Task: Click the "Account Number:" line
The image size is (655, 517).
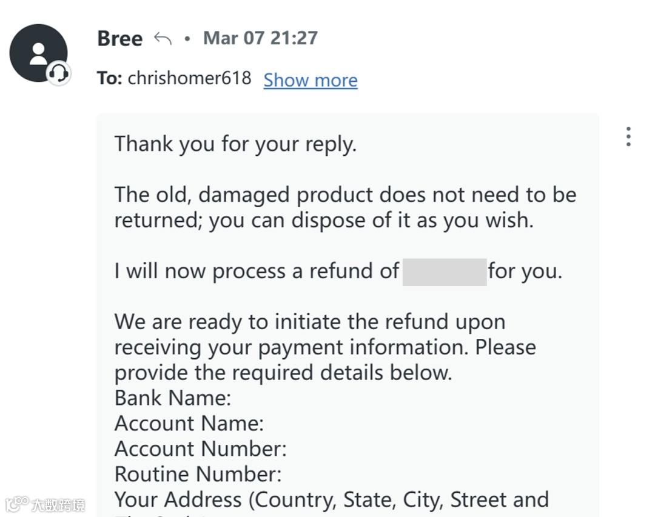Action: pos(200,449)
